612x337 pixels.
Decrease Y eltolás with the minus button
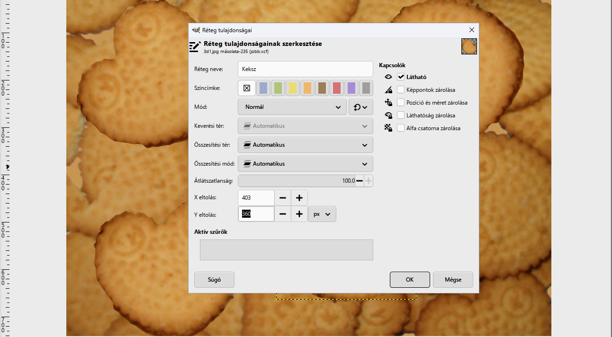pos(283,214)
